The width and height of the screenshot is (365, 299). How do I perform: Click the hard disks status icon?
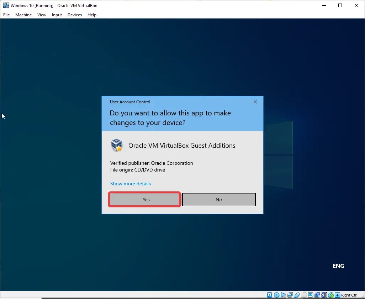click(269, 295)
